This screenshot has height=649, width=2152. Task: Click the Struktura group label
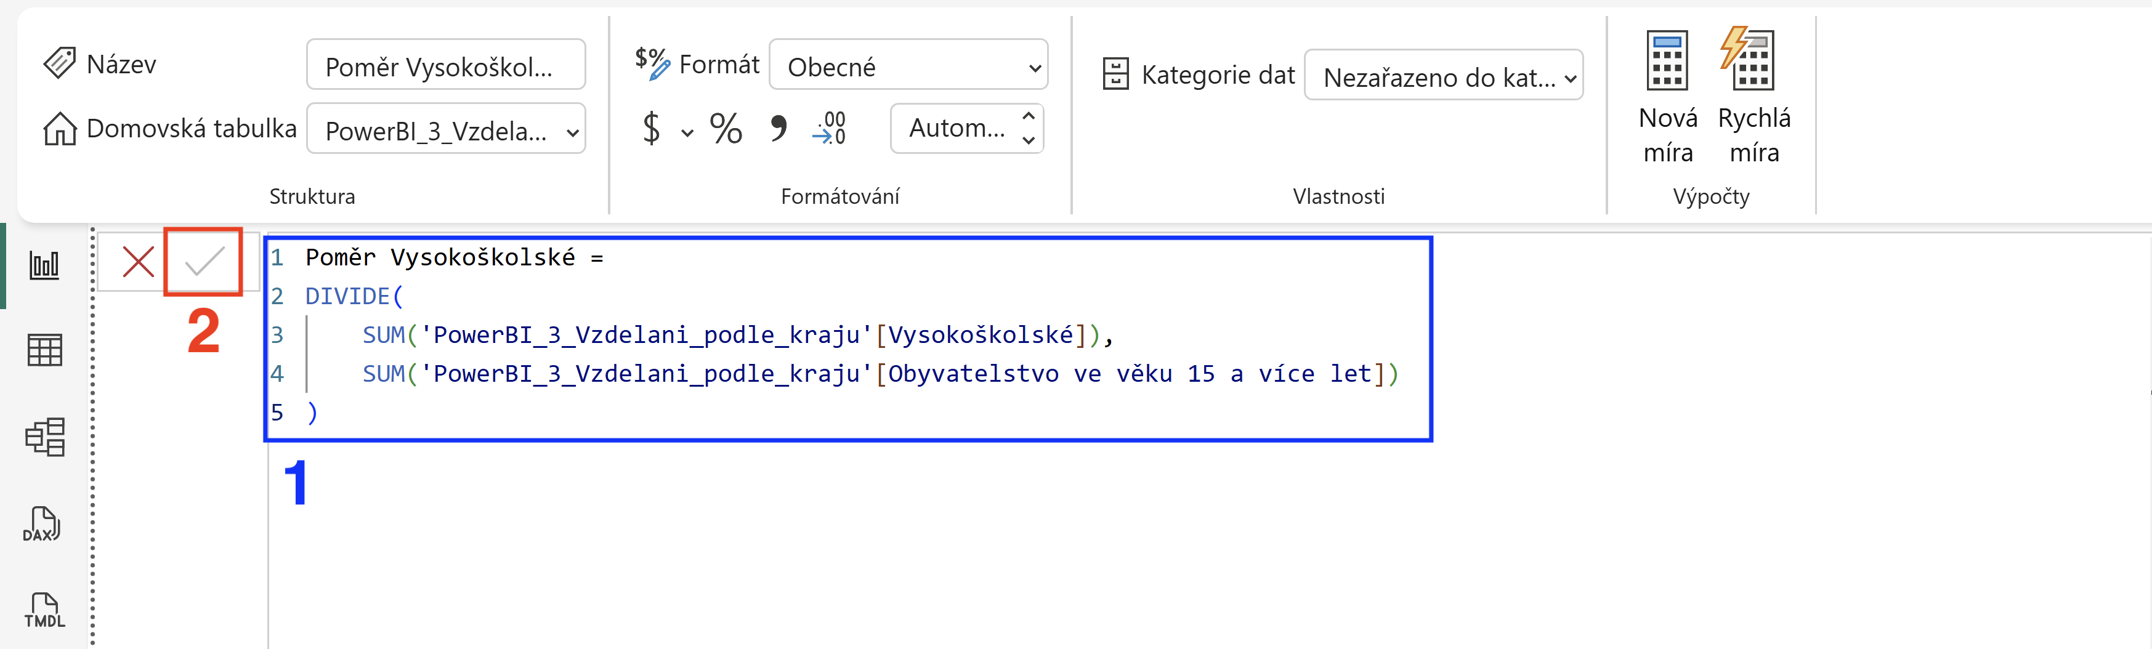click(312, 196)
